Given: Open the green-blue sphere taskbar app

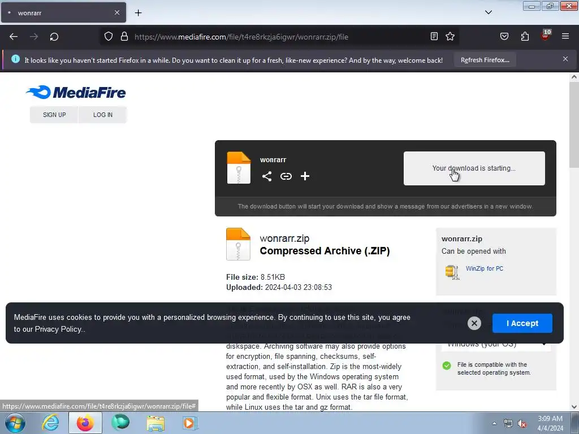Looking at the screenshot, I should (x=120, y=423).
